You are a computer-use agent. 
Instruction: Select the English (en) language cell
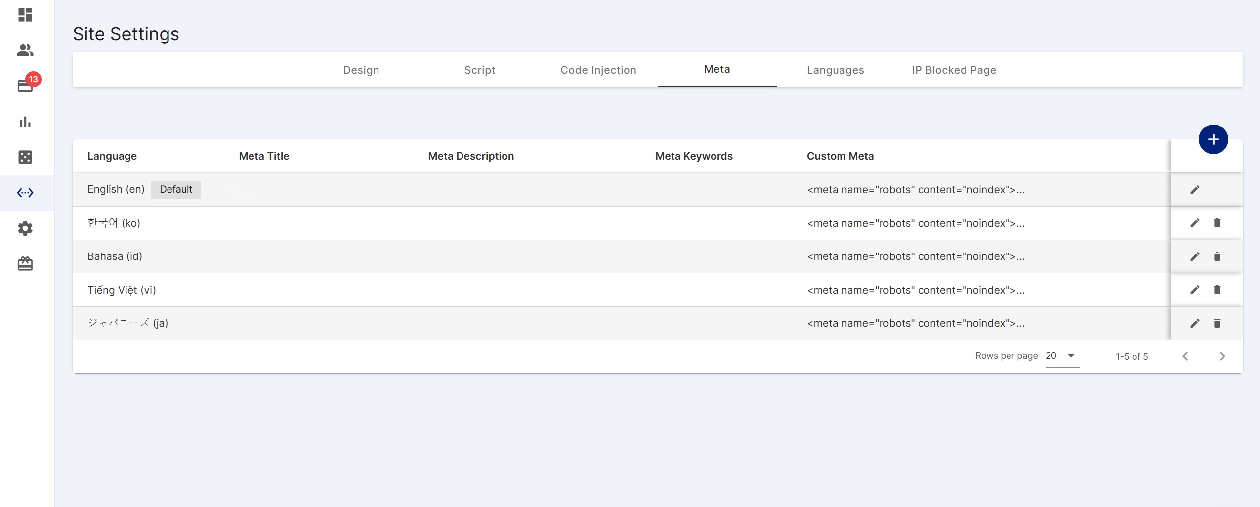(116, 190)
